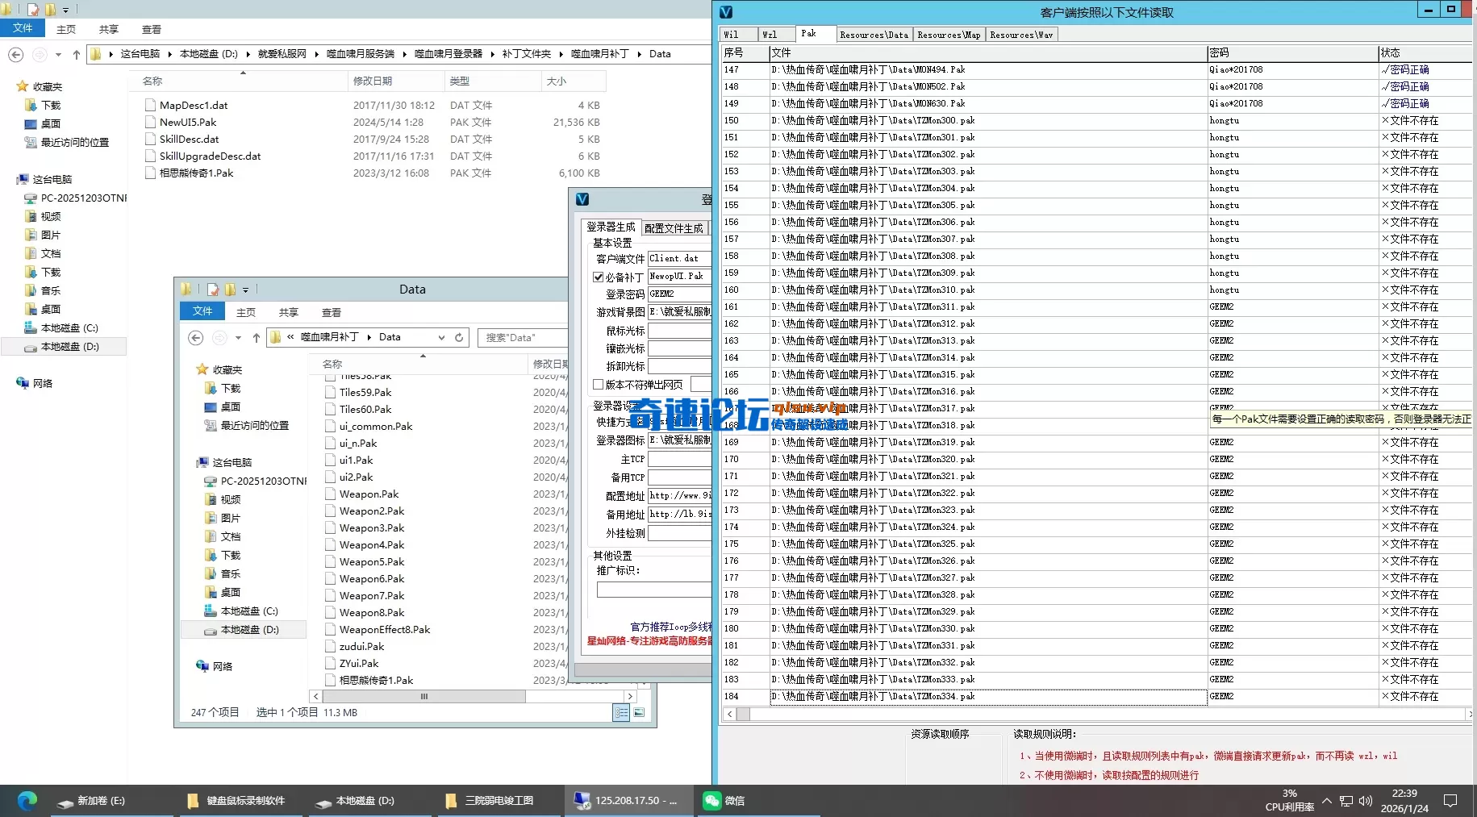Collapse the 这台电脑 tree in the sidebar
Viewport: 1477px width, 817px height.
10,179
